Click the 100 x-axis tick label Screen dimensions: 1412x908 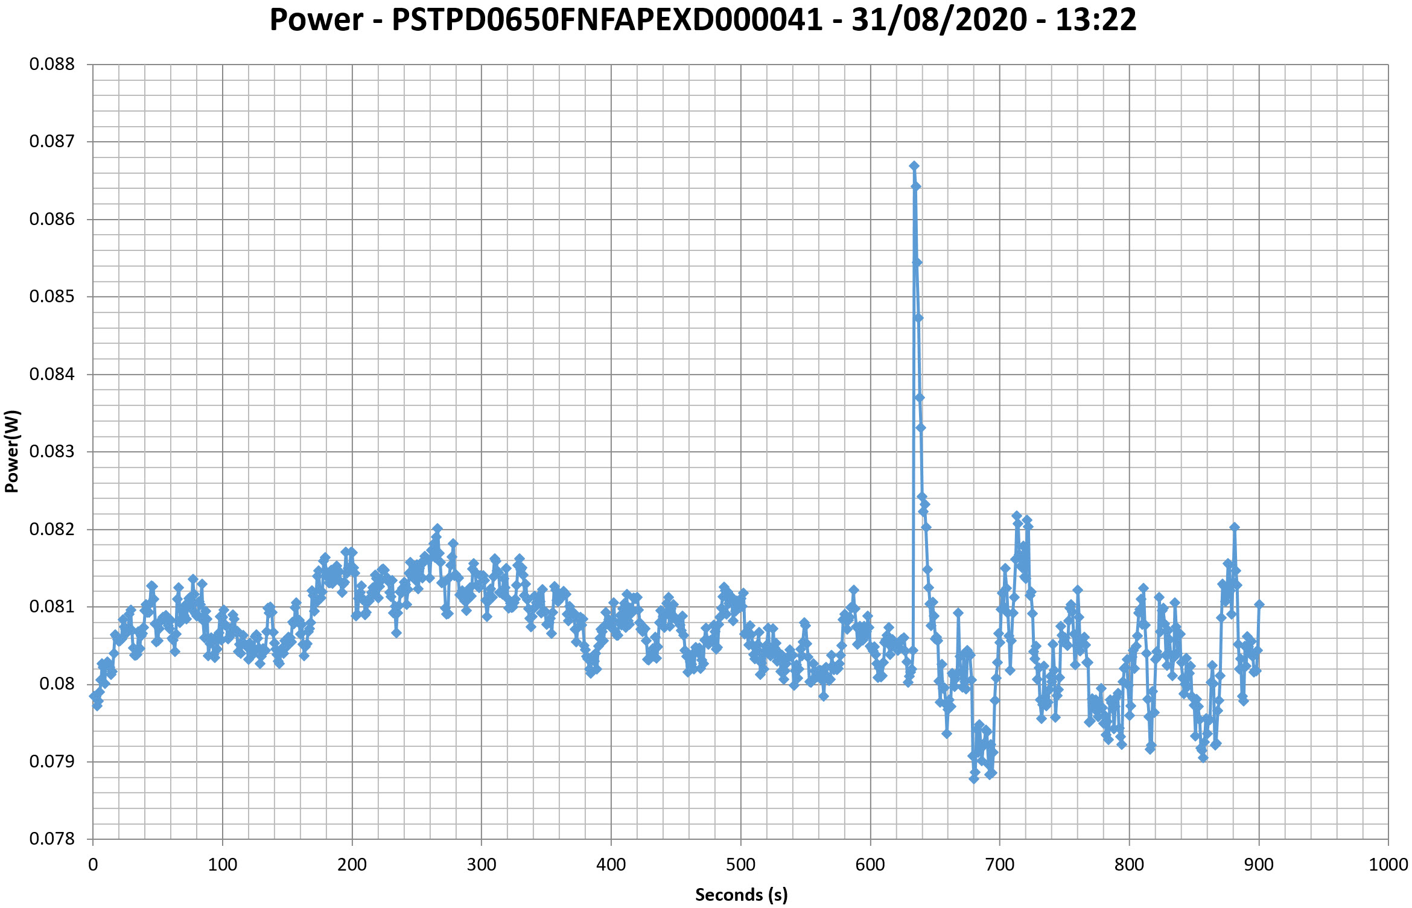coord(223,865)
